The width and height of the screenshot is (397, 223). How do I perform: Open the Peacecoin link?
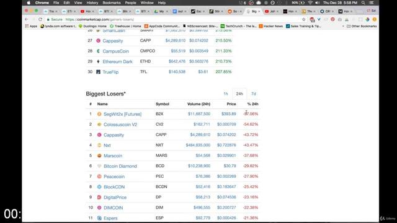coord(114,177)
